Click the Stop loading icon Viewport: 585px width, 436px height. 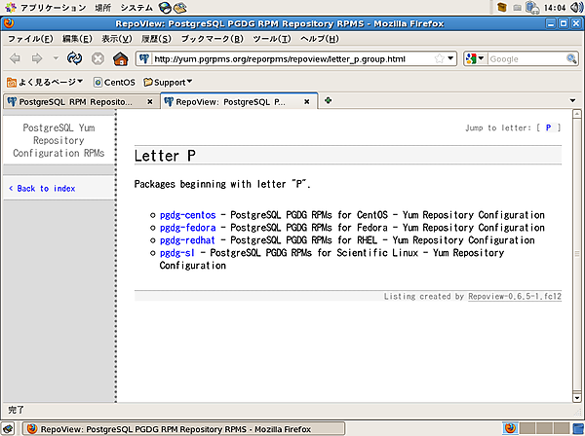point(97,58)
